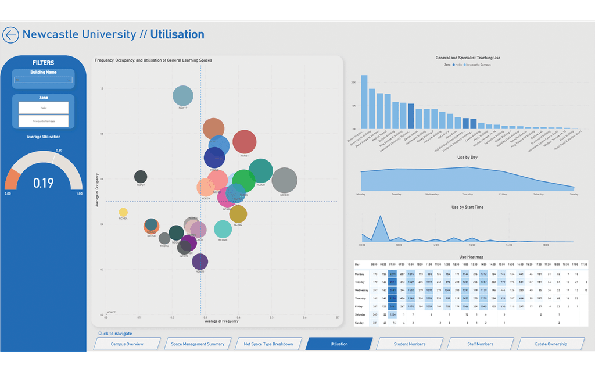Select the dark NCPCY bubble
The image size is (595, 372).
[141, 177]
